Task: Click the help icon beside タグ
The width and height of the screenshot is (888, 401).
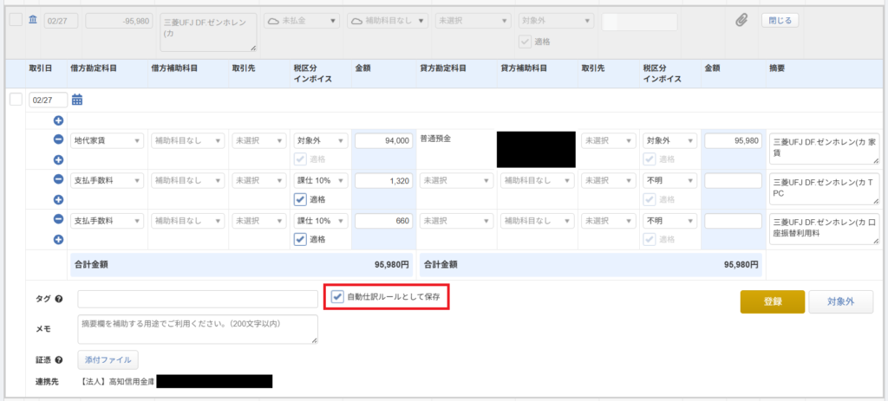Action: [x=58, y=299]
